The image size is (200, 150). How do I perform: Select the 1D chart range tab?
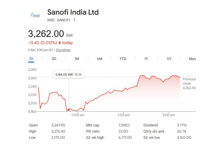pos(31,59)
